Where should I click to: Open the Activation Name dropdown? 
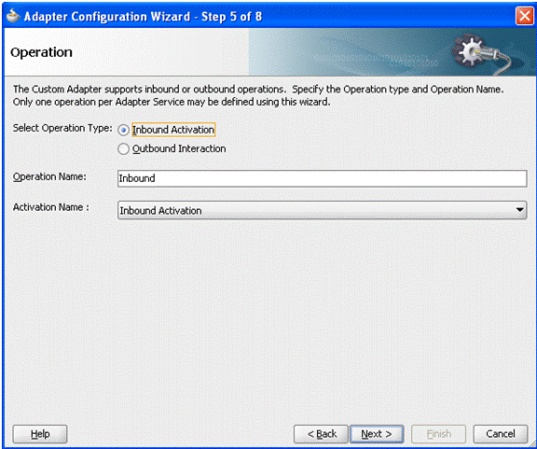[x=322, y=210]
